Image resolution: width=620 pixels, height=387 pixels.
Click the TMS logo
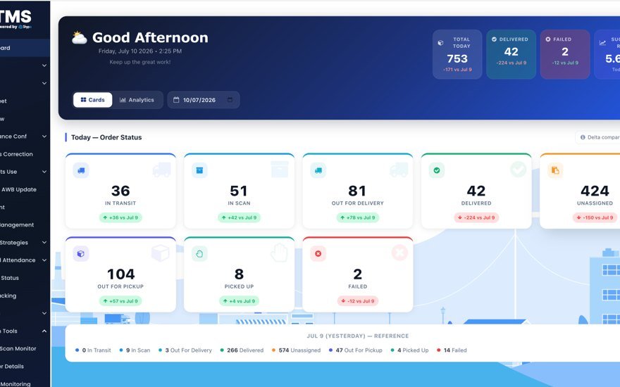(15, 20)
